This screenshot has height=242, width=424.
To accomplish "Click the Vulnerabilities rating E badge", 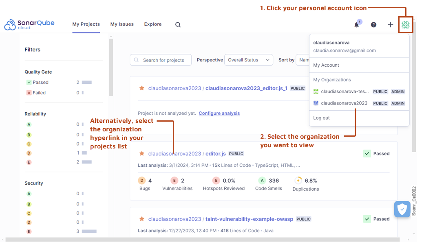I will pos(174,181).
